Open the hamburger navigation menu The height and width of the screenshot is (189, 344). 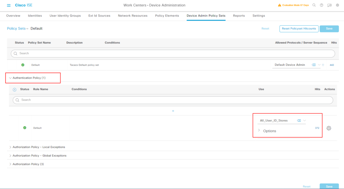pos(9,5)
